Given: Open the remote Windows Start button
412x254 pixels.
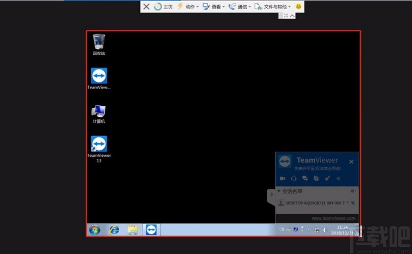Looking at the screenshot, I should point(95,230).
